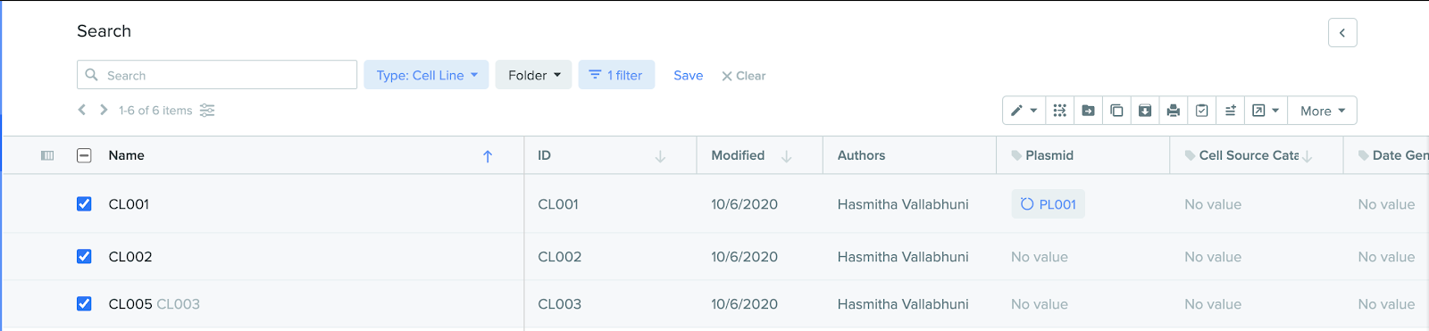Click the dotted-grid arrow toolbar icon

pyautogui.click(x=1059, y=111)
